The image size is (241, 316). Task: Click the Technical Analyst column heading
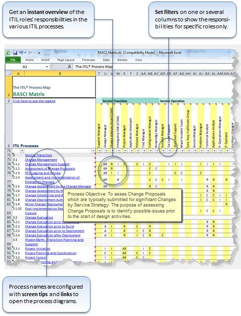(x=207, y=136)
